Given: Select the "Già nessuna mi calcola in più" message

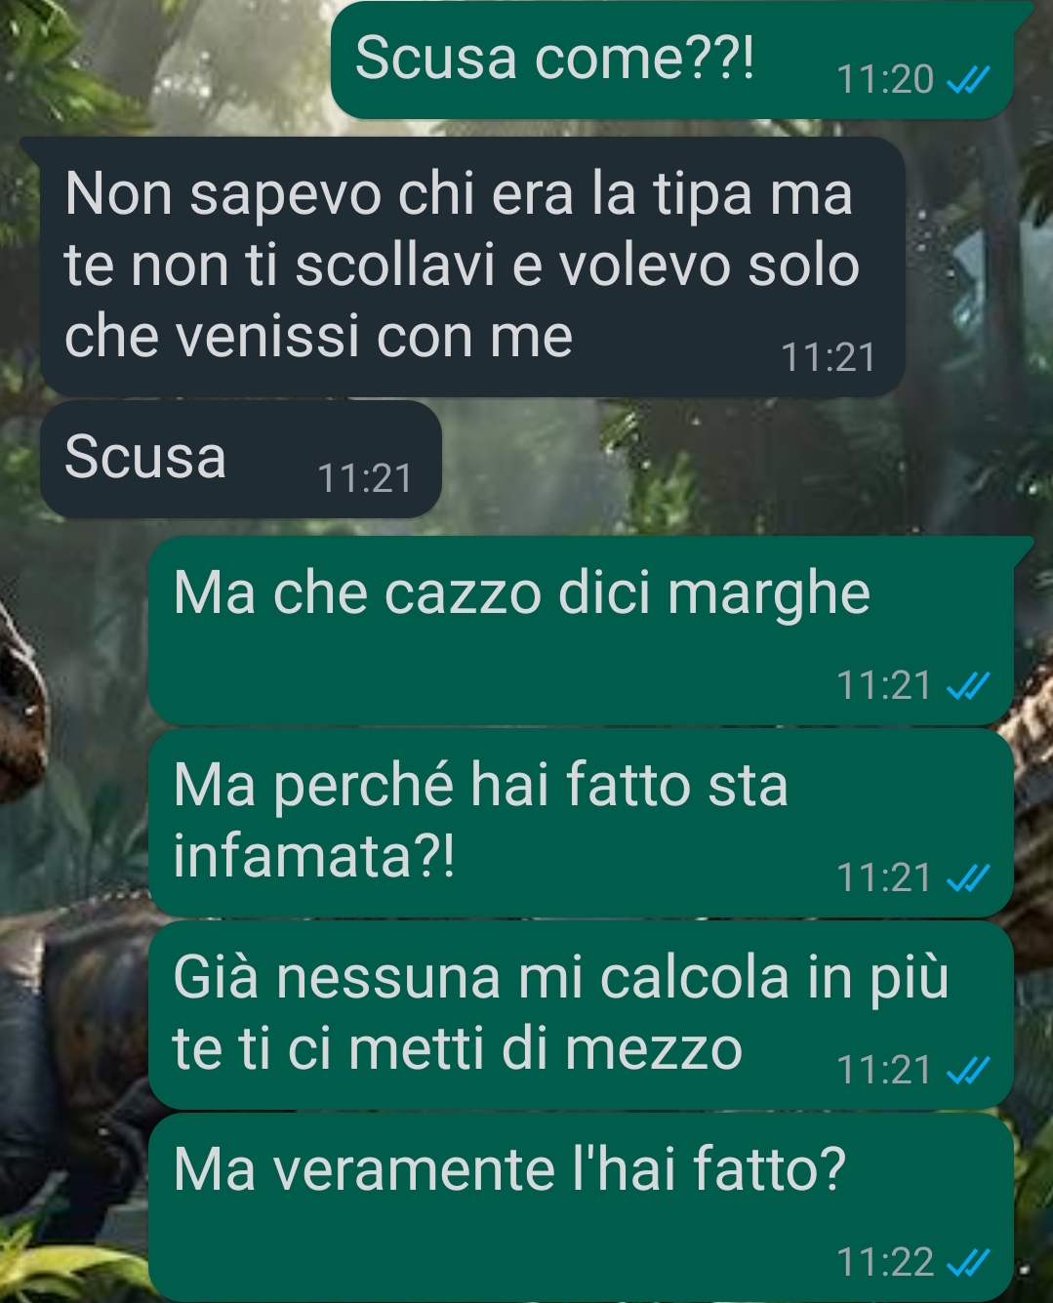Looking at the screenshot, I should pos(581,1015).
